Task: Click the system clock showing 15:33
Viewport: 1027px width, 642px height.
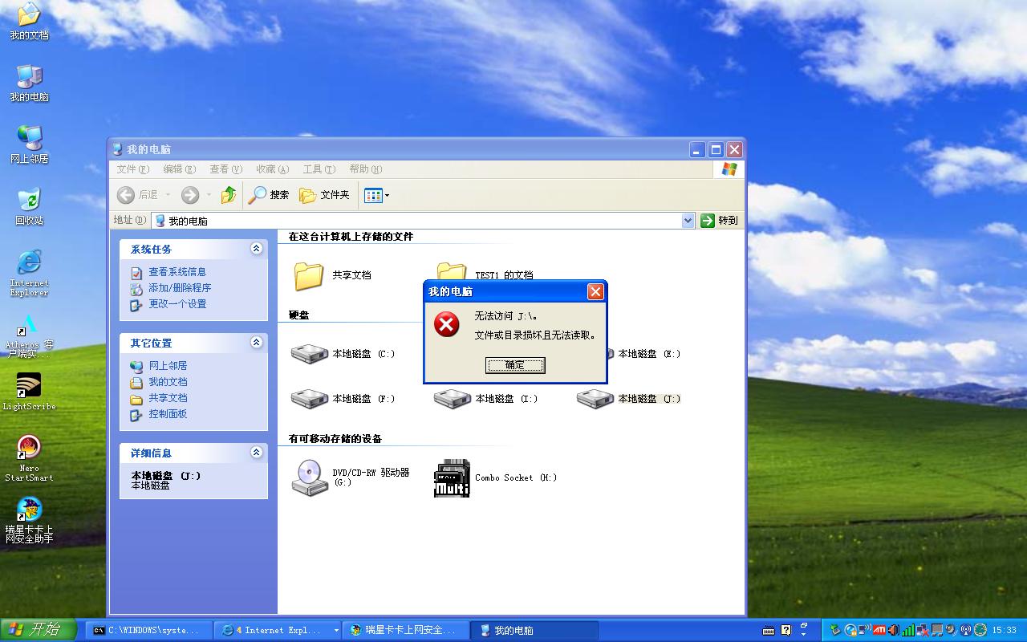Action: [1004, 630]
